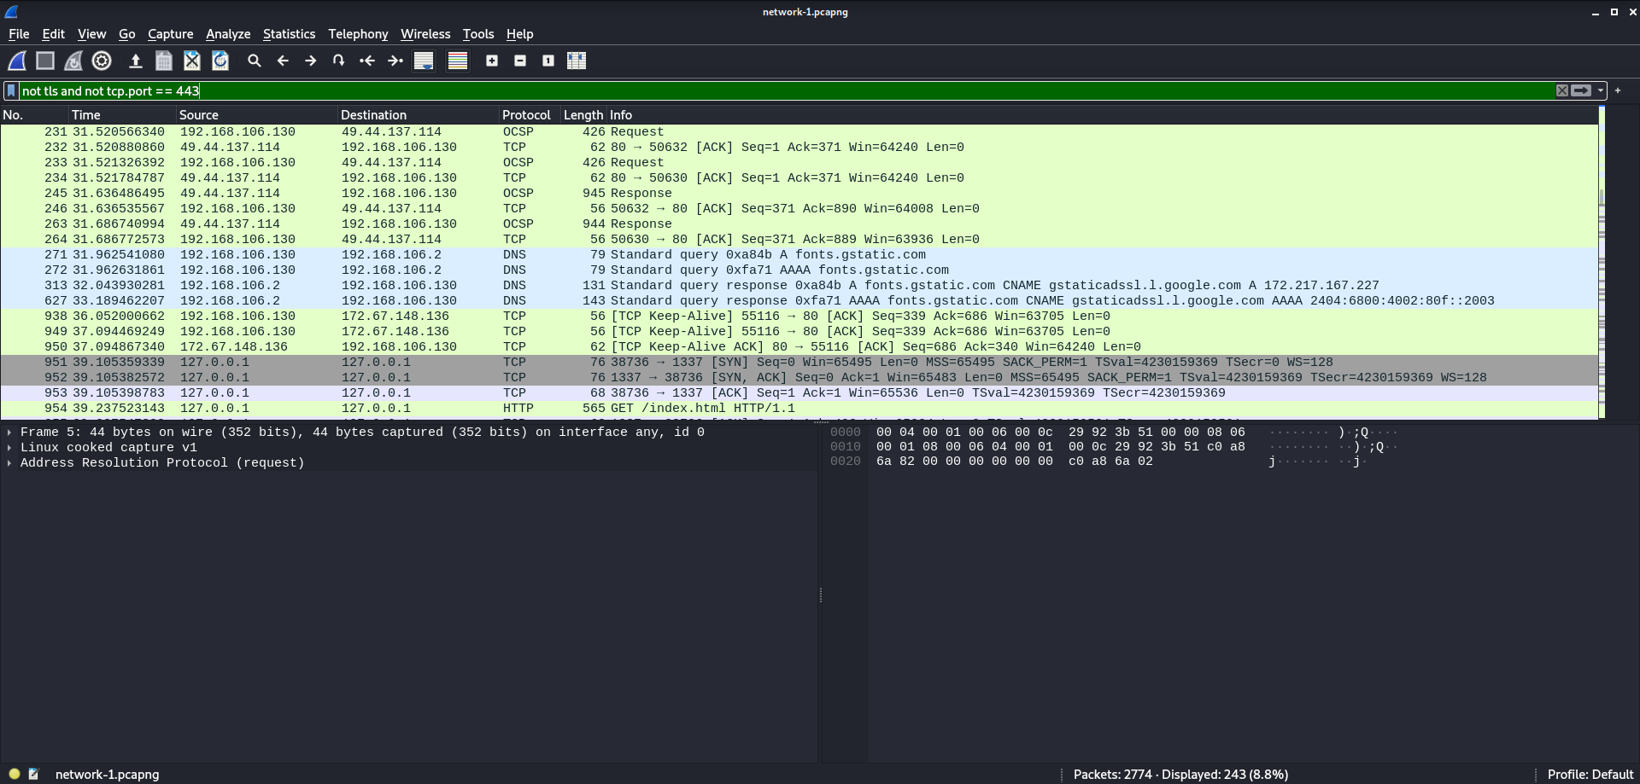Expand the Frame 5 detail tree
This screenshot has height=784, width=1640.
click(9, 433)
